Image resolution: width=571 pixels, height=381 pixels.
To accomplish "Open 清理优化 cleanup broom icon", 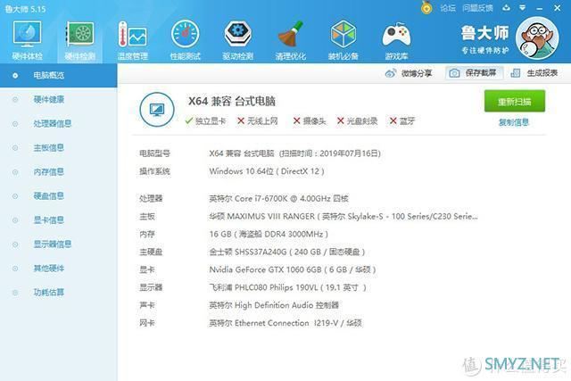I will pos(290,40).
